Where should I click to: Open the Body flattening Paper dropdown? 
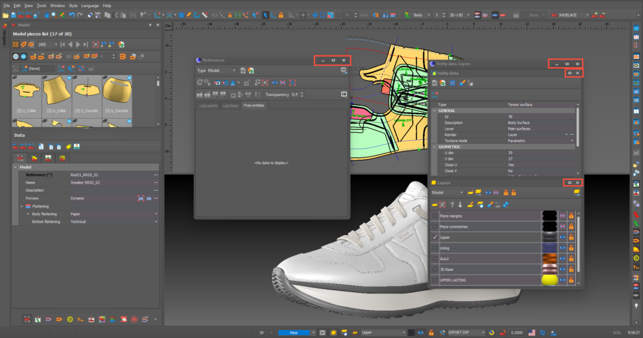point(156,214)
